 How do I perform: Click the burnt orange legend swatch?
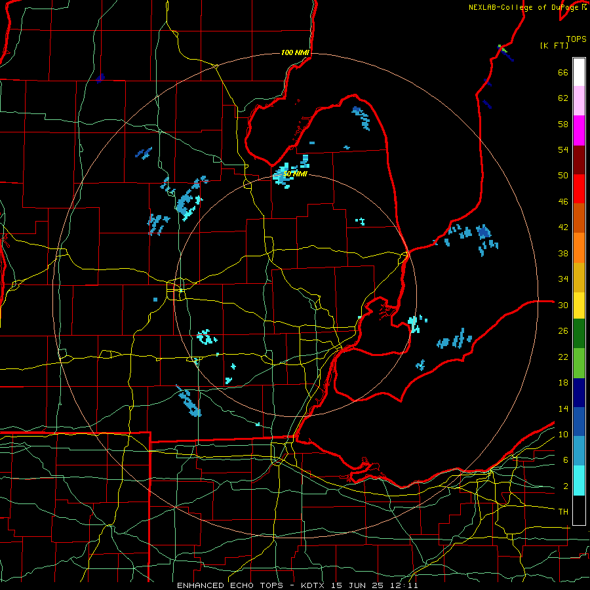click(x=579, y=218)
